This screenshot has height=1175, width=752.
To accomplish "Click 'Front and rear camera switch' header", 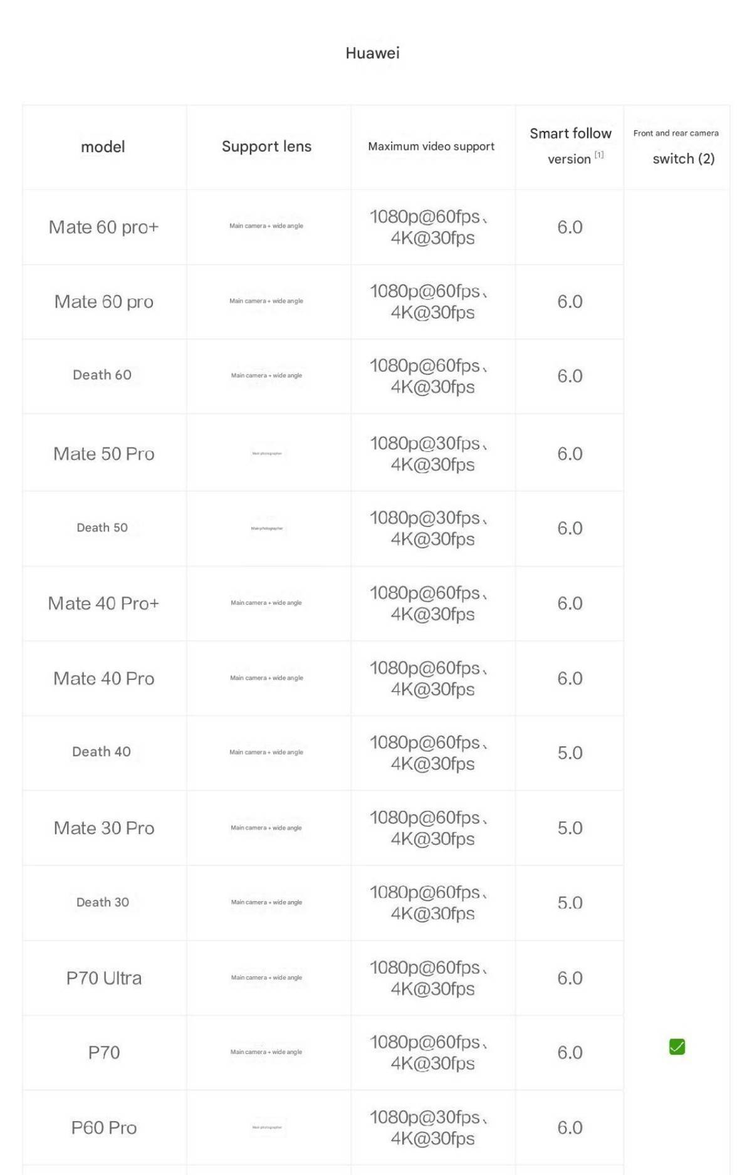I will pos(676,146).
